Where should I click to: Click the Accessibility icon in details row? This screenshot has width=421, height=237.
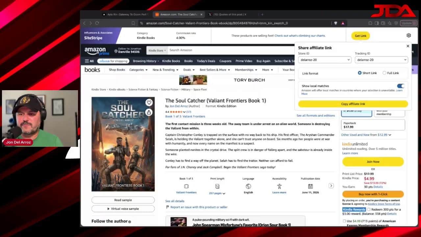tap(279, 186)
